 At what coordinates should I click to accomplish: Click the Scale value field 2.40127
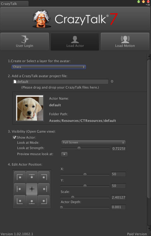118,198
